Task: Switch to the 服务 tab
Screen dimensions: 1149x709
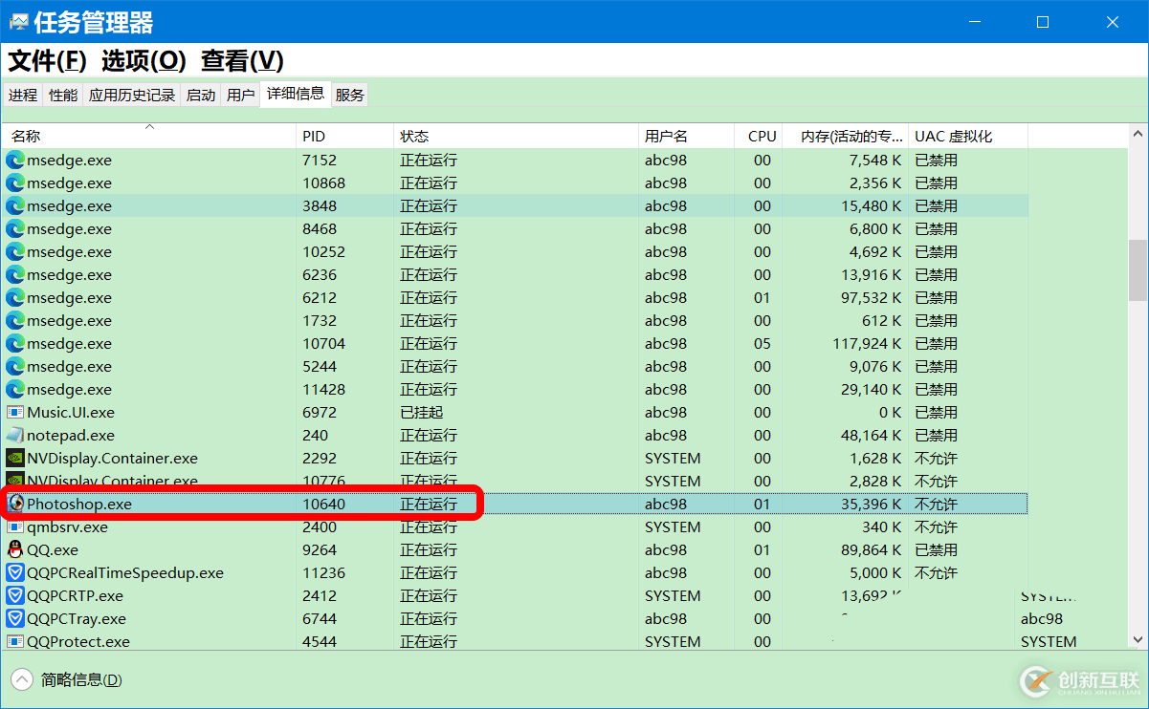Action: click(349, 95)
